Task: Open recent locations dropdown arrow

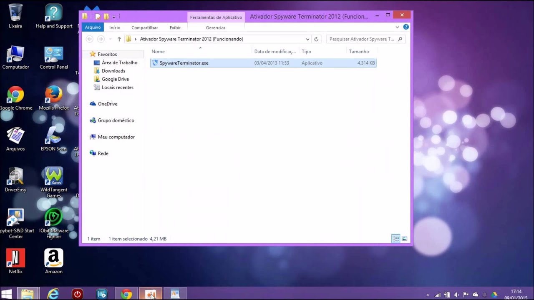Action: coord(110,39)
